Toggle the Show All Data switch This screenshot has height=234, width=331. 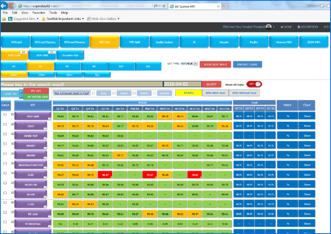tap(254, 84)
